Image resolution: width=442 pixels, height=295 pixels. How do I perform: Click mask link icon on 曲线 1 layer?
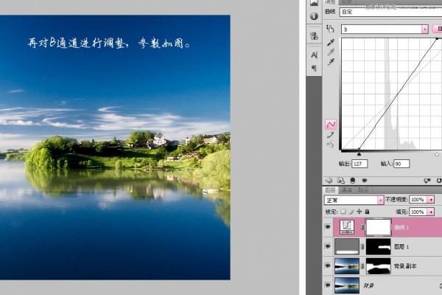point(362,227)
